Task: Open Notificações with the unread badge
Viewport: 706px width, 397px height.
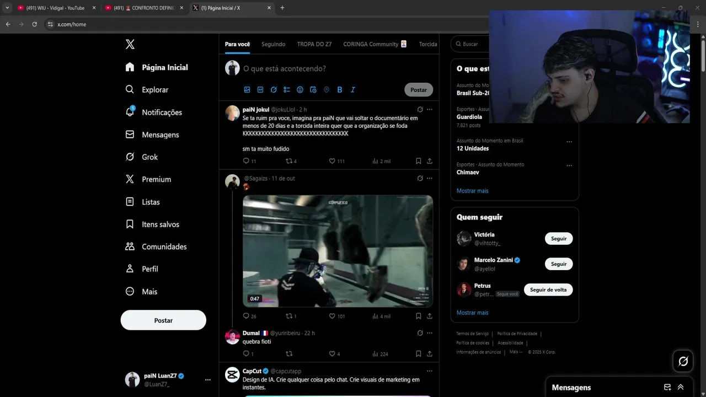Action: [x=154, y=112]
